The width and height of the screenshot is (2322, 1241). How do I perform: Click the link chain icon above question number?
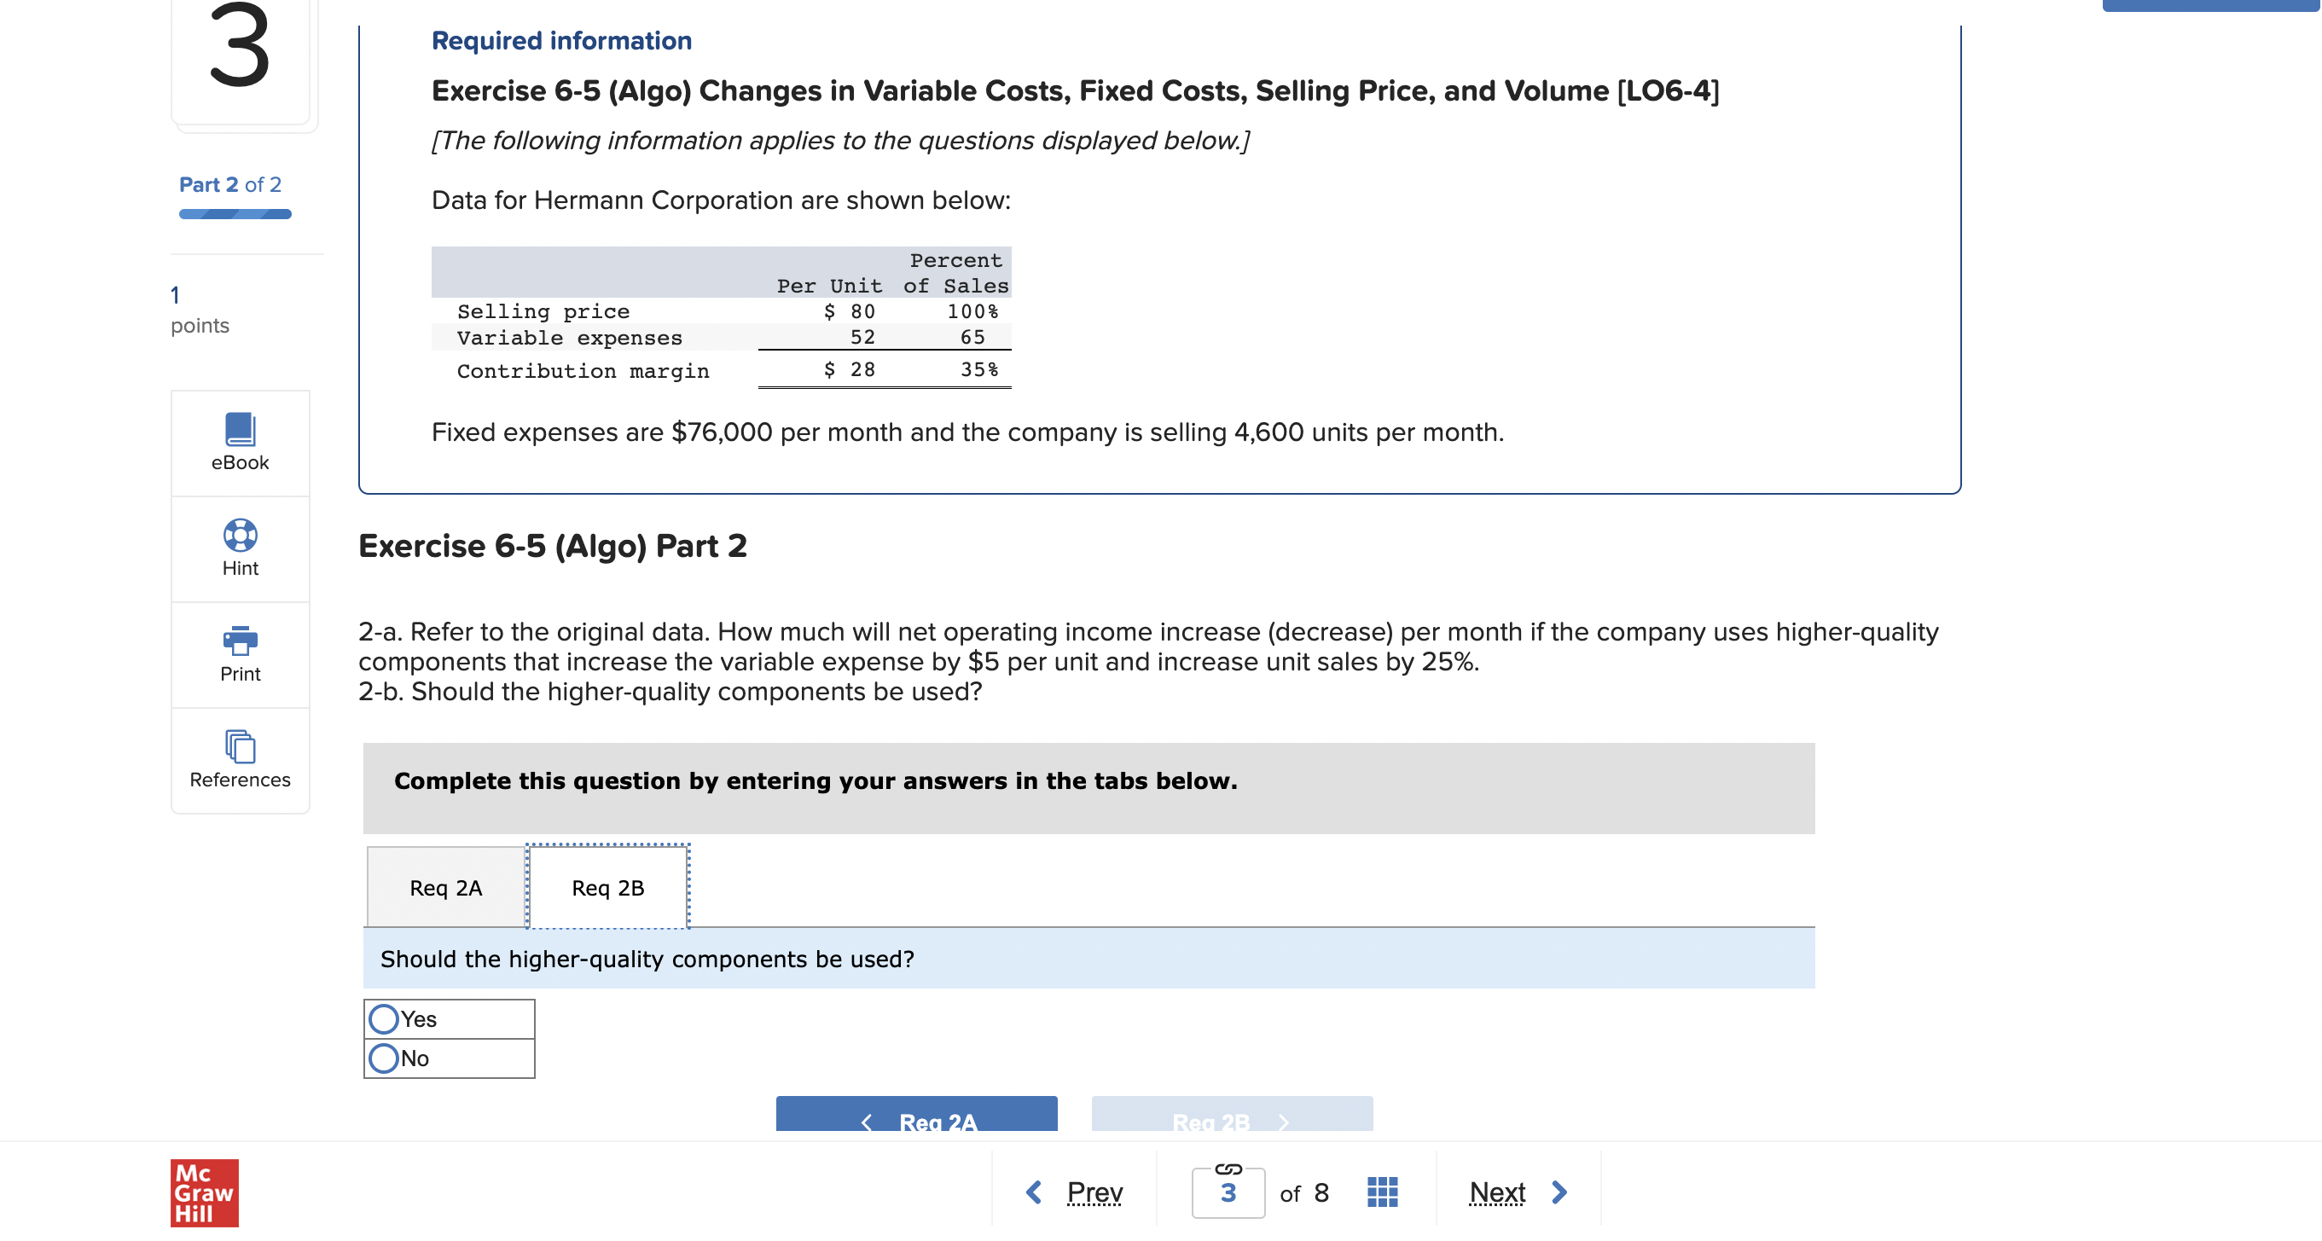[x=1228, y=1169]
